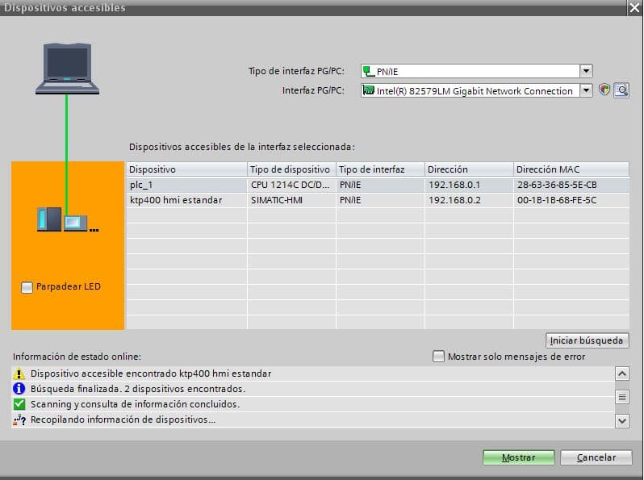This screenshot has height=480, width=644.
Task: Click the HMI panel icon in orange area
Action: [x=75, y=221]
